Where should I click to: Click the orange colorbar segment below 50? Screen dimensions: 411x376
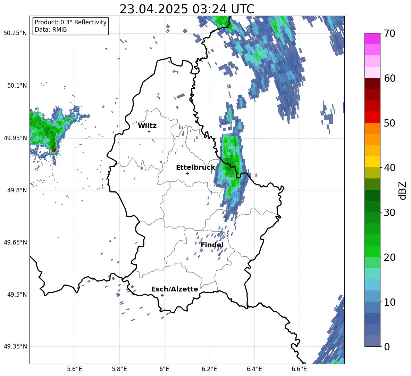[372, 128]
